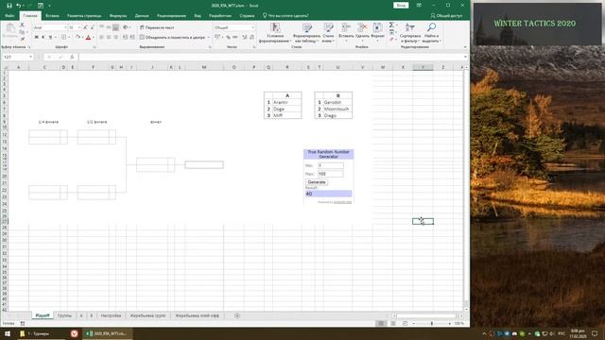Switch to Page Break Preview in status bar
Screen dimensions: 605x340
pos(405,323)
